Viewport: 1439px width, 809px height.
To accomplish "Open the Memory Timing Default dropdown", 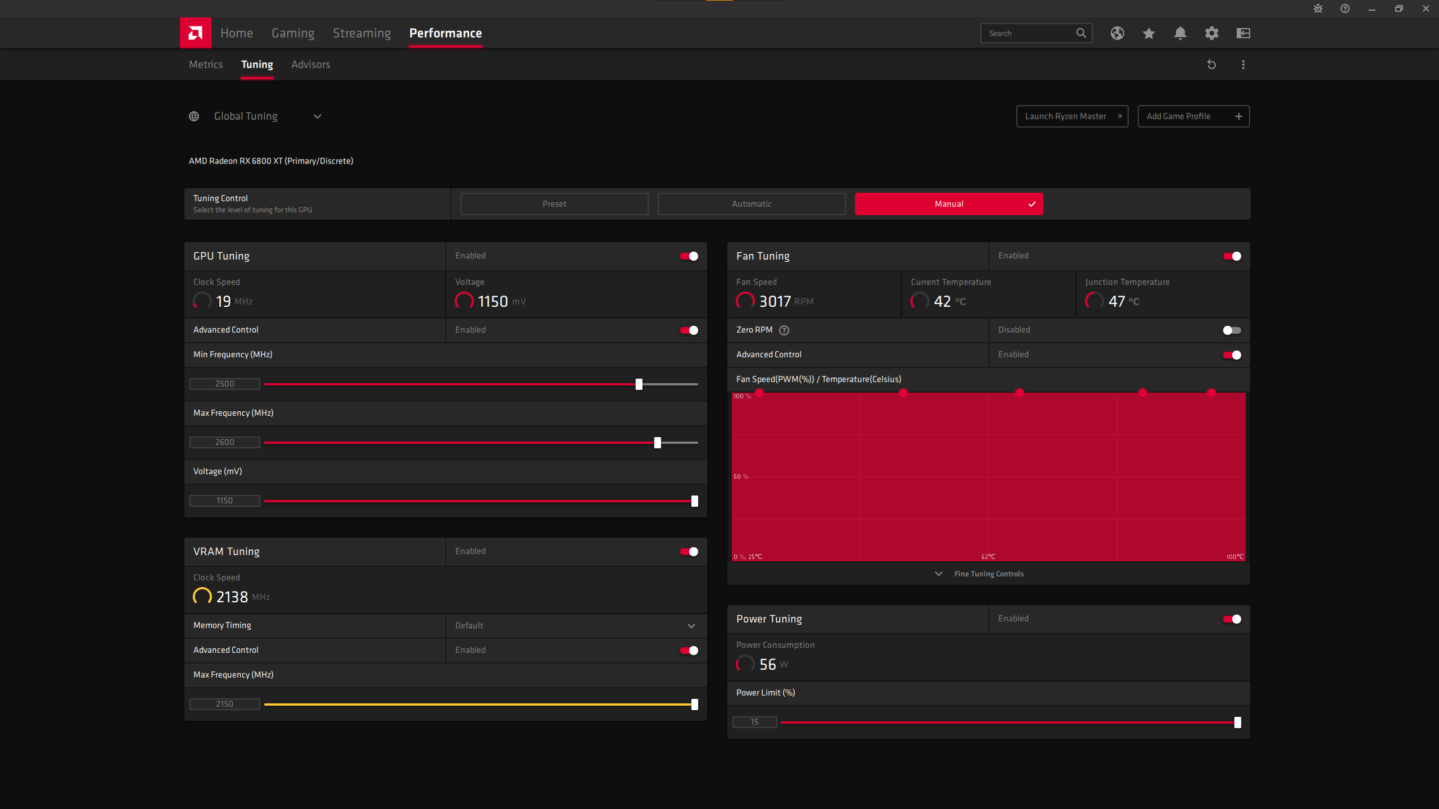I will click(x=576, y=626).
